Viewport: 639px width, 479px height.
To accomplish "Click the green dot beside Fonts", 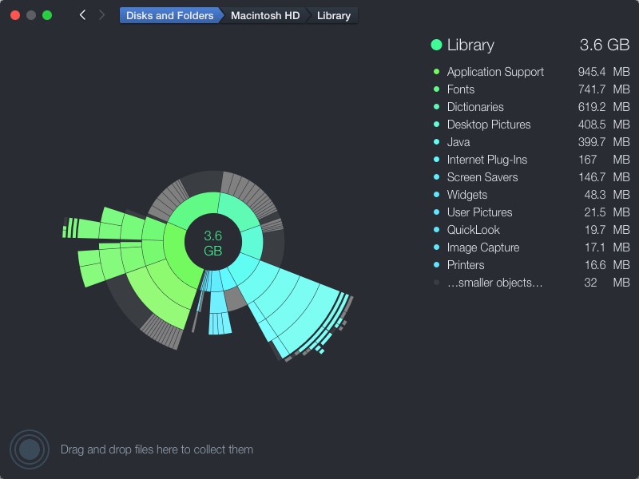I will [x=437, y=89].
